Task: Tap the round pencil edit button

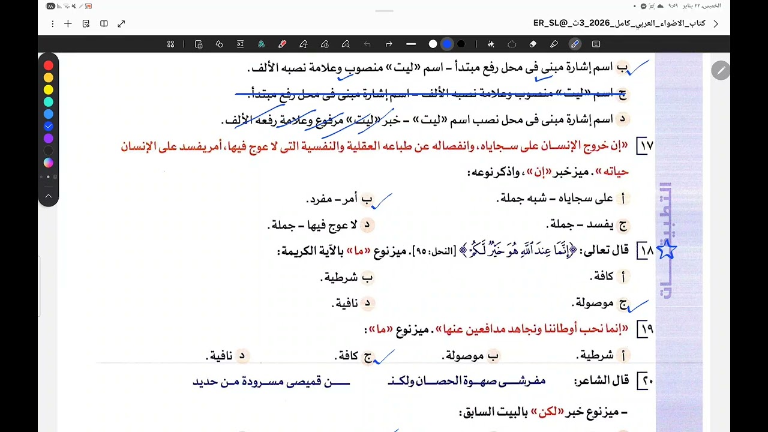Action: [721, 70]
